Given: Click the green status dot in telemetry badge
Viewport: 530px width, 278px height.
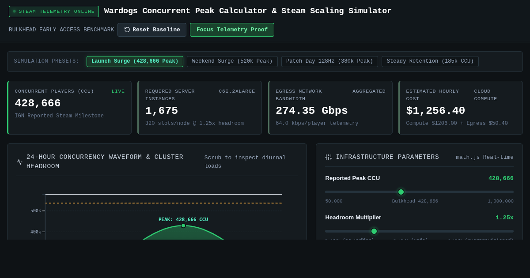Looking at the screenshot, I should 15,11.
